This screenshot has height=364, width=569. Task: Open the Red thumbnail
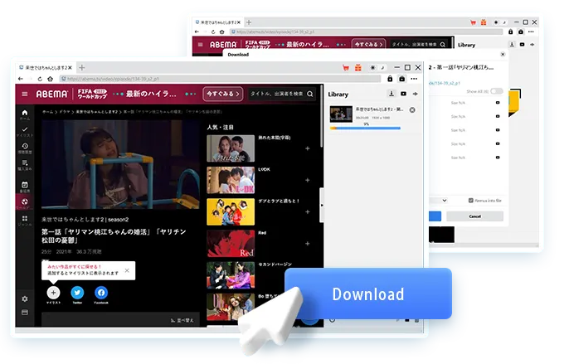tap(231, 244)
